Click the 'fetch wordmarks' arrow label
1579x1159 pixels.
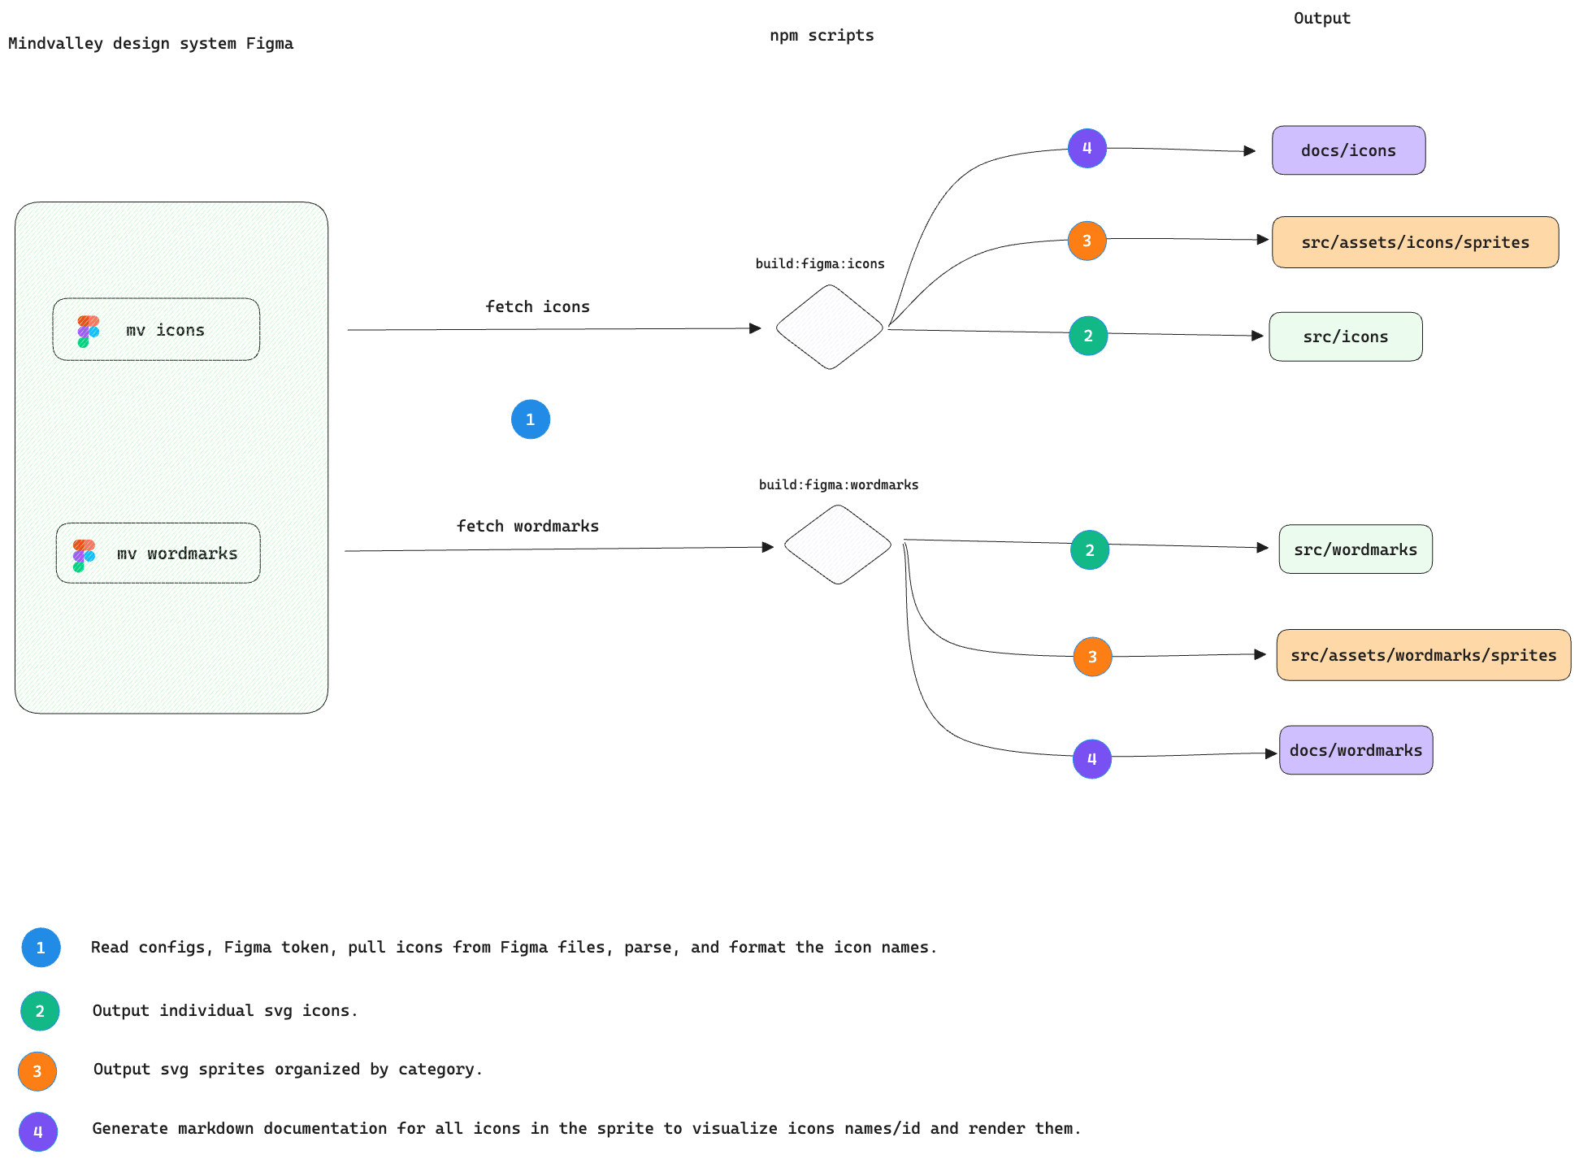(x=528, y=526)
